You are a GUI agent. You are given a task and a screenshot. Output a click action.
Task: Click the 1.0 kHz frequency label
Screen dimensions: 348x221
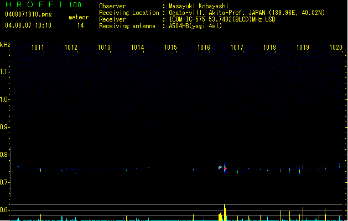[x=4, y=99]
